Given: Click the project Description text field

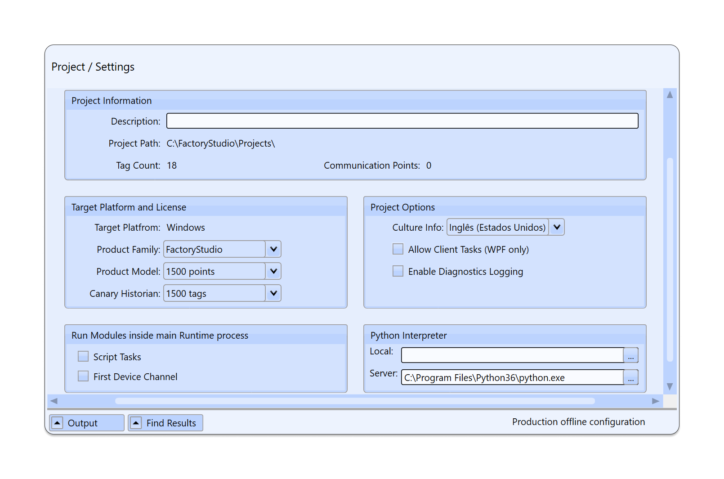Looking at the screenshot, I should (402, 121).
